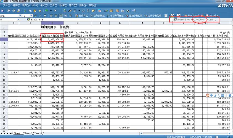
Task: Switch to the Sheet3 tab
Action: [38, 133]
